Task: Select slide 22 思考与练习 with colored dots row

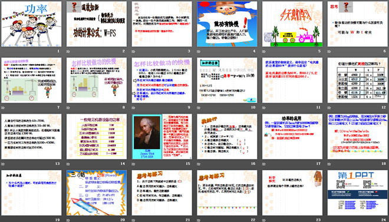Action: [227, 193]
